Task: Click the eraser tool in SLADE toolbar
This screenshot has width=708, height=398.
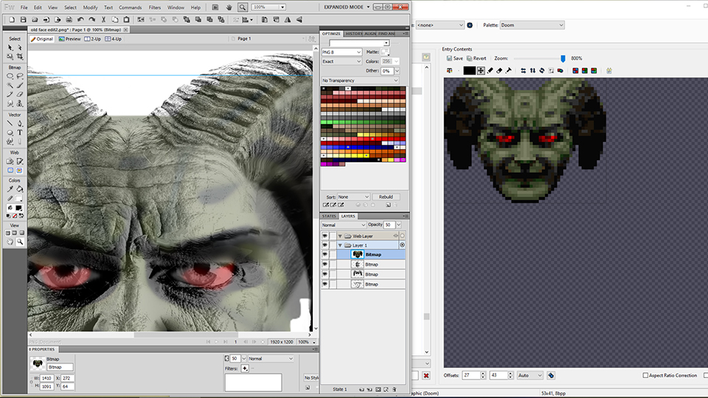Action: coord(500,71)
